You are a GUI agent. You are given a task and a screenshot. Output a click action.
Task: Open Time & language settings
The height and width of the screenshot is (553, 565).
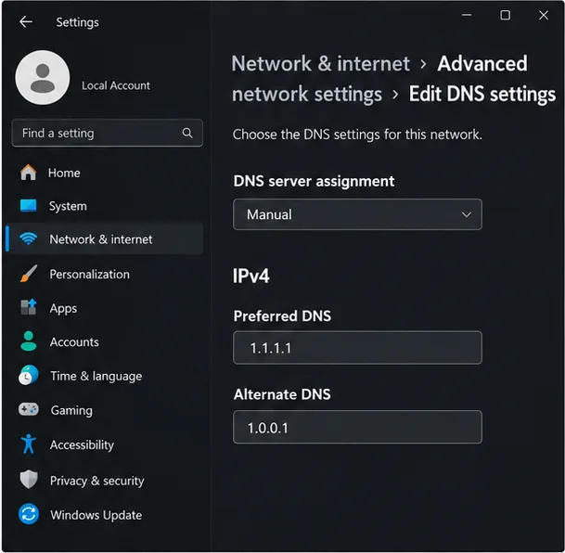105,376
